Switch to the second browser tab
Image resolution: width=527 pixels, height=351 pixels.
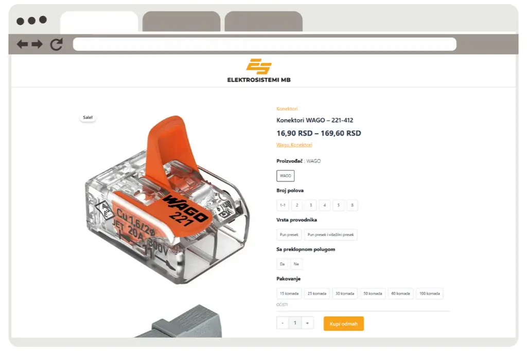(x=182, y=22)
